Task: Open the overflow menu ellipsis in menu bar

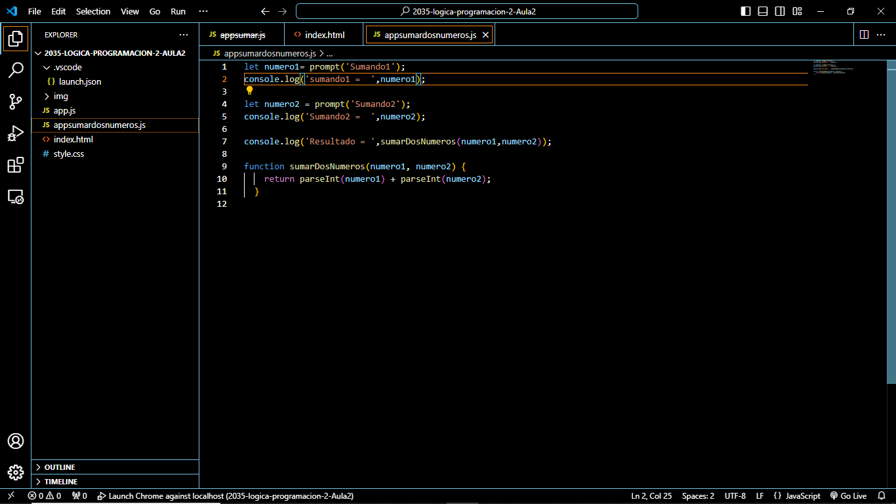Action: [203, 11]
